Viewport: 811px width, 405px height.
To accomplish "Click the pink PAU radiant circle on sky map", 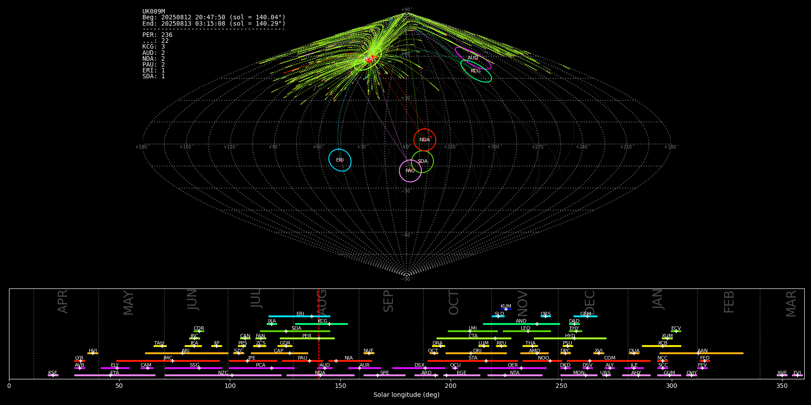I will coord(410,171).
